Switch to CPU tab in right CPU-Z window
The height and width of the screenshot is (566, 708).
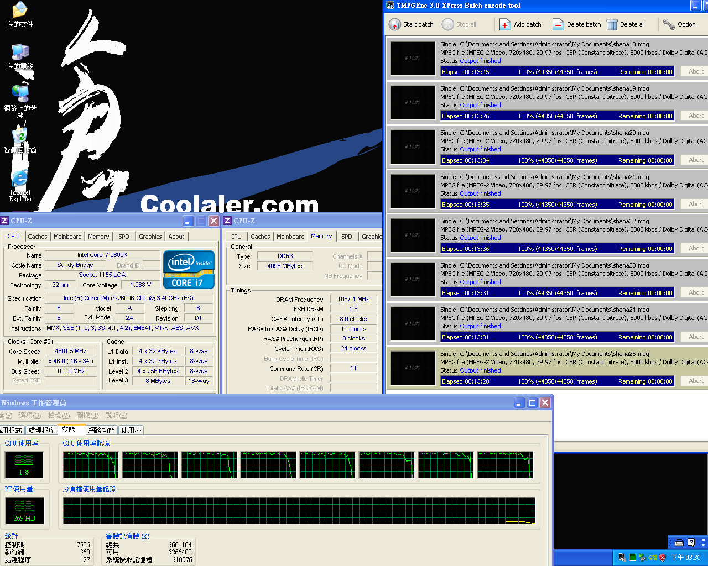236,237
